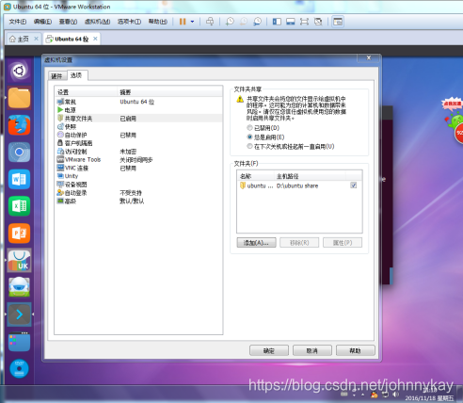Open the 虚拟机(M) menu
The width and height of the screenshot is (463, 403).
click(97, 22)
